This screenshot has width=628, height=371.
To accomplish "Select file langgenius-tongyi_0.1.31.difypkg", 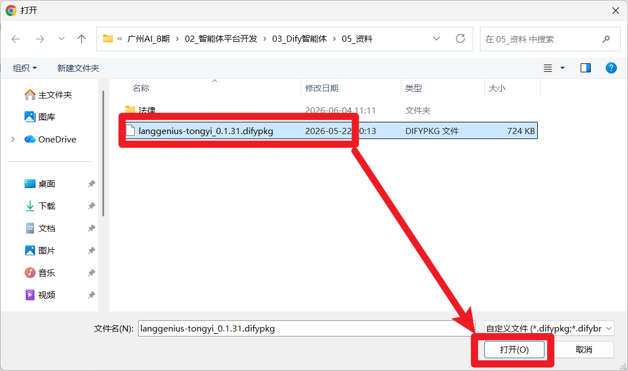I will click(x=206, y=131).
